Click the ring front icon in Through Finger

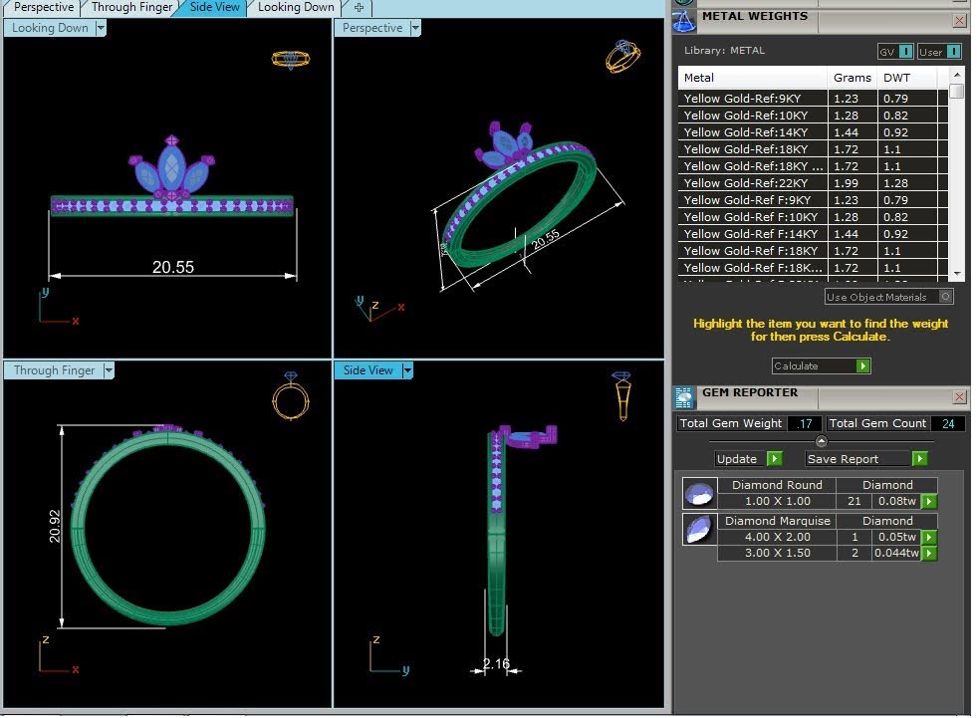point(291,396)
